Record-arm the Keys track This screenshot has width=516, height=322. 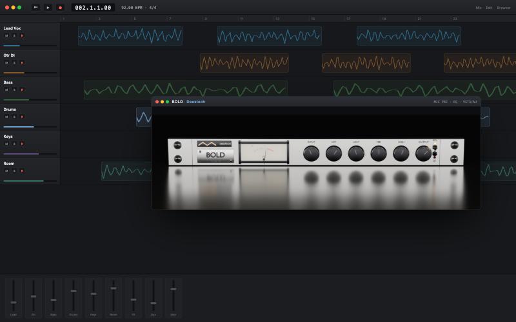(x=22, y=144)
